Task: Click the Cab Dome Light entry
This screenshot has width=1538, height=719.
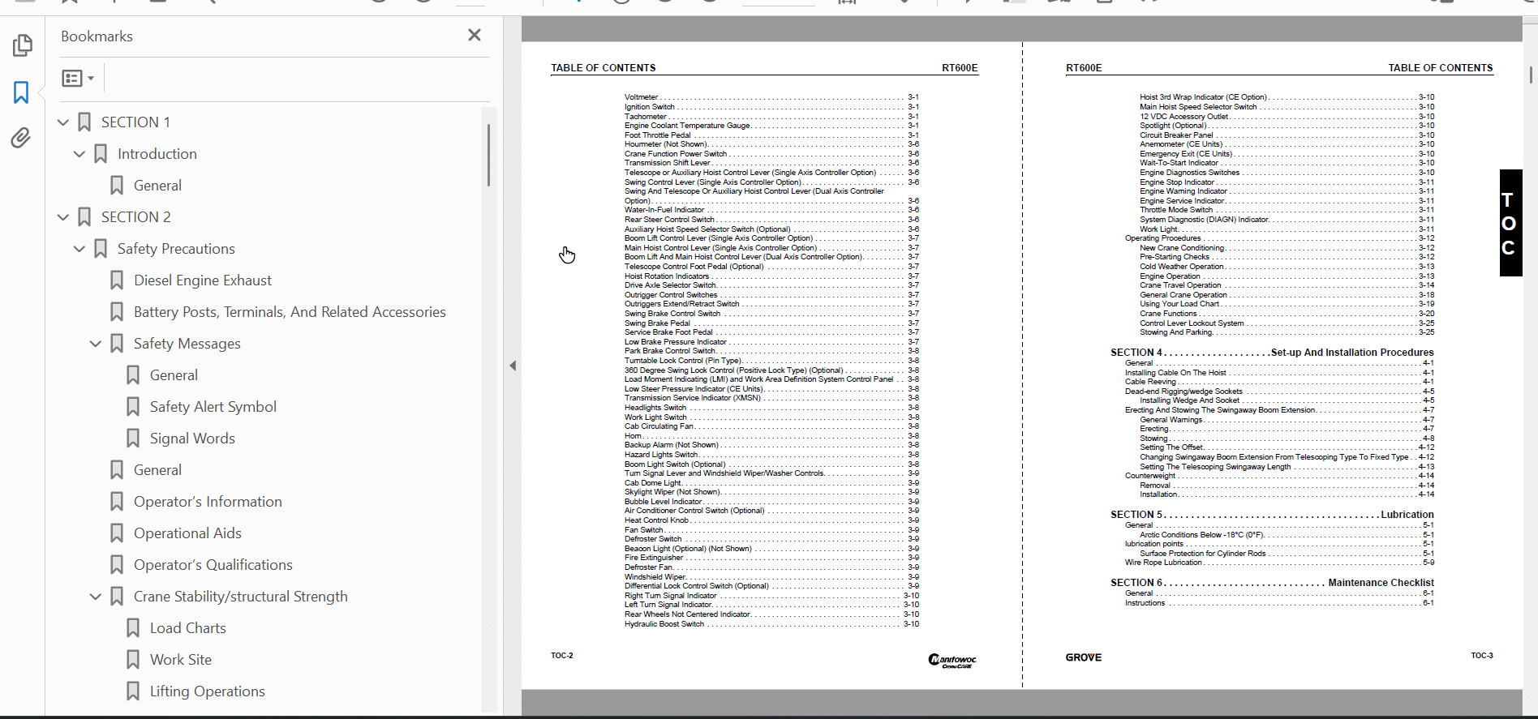Action: (x=771, y=483)
